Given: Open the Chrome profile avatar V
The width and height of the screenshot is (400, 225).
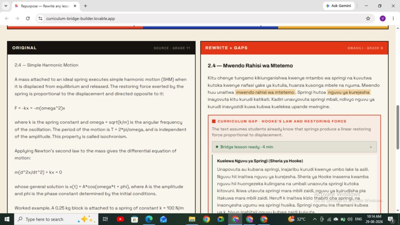Looking at the screenshot, I should click(383, 18).
